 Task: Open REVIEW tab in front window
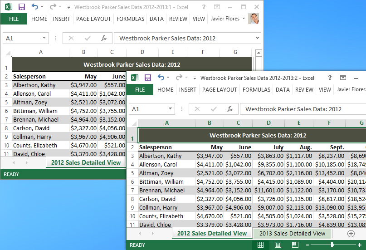click(x=304, y=90)
